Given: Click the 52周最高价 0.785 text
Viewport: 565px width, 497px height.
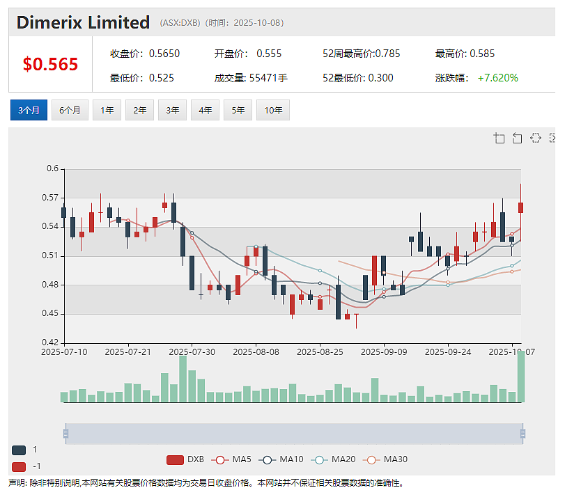Looking at the screenshot, I should [x=362, y=54].
